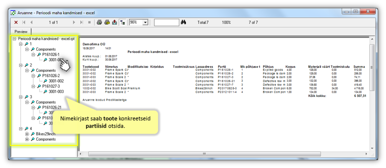
Task: Select tree node P161026-1
Action: point(51,54)
